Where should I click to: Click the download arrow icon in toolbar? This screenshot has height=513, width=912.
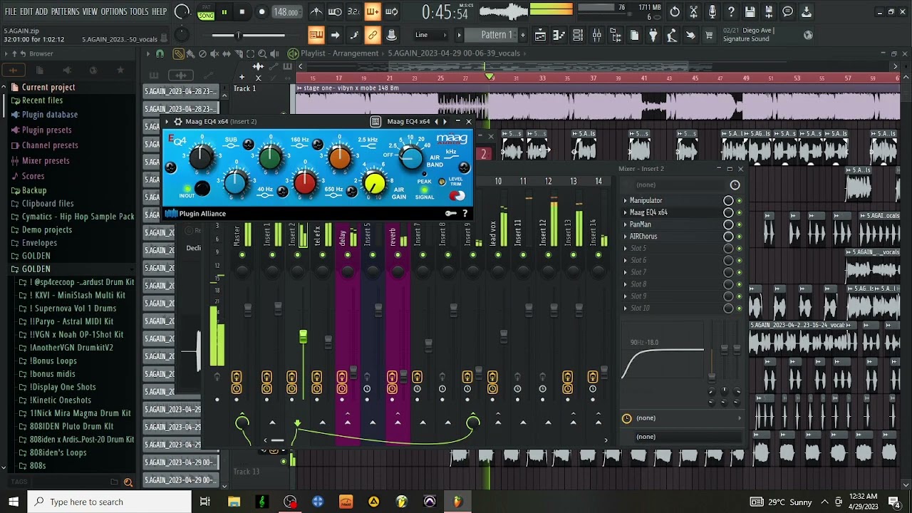[x=807, y=11]
